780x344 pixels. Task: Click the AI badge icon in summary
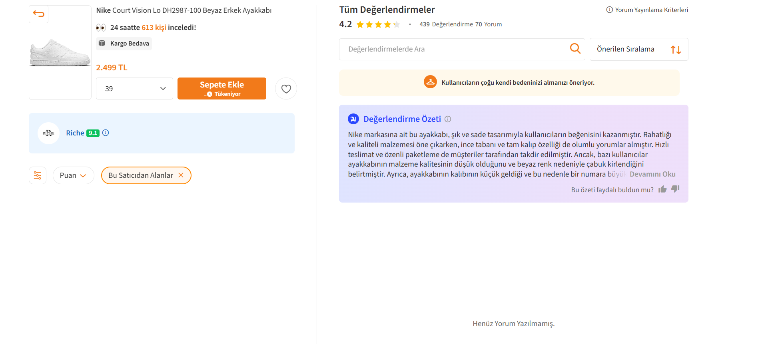pyautogui.click(x=353, y=119)
